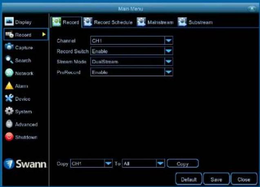
Task: Click the red Shutdown power icon
Action: click(x=9, y=137)
